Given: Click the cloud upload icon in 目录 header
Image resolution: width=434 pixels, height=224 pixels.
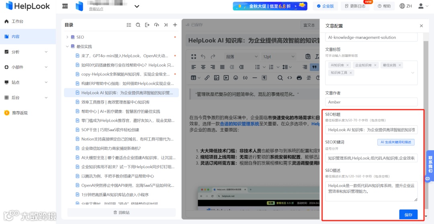Looking at the screenshot, I should point(156,25).
